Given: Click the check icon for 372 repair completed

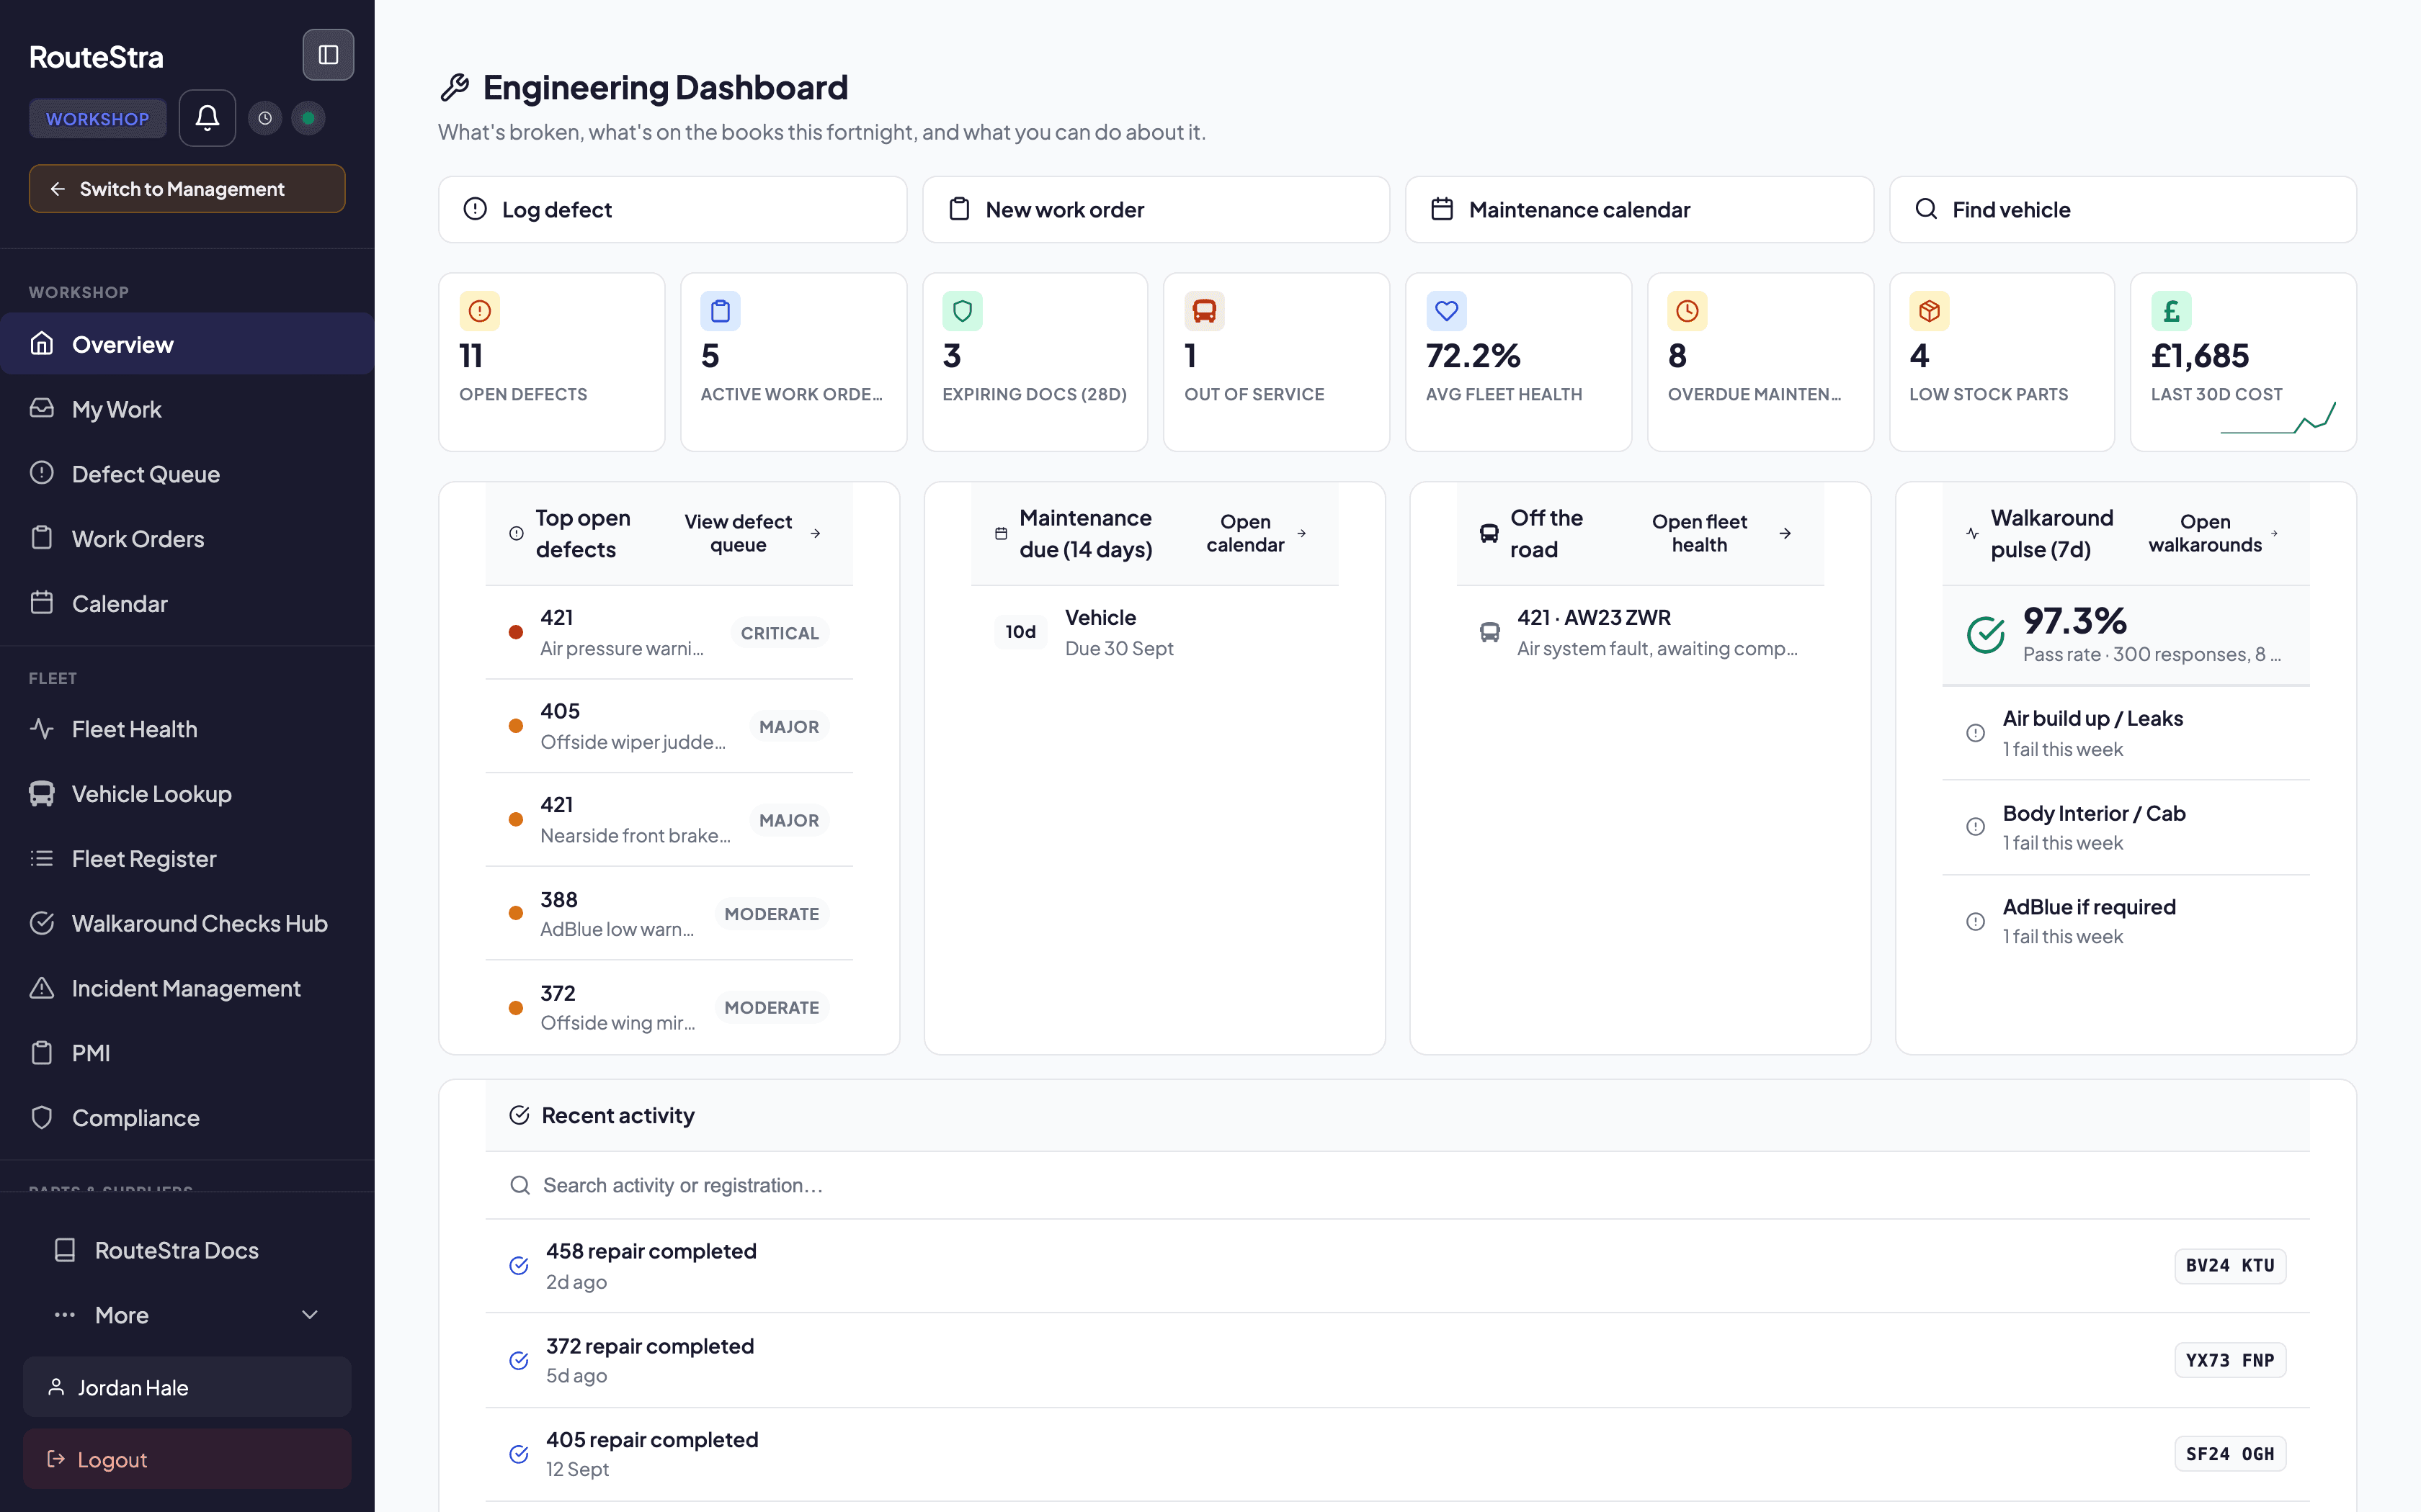Looking at the screenshot, I should [x=520, y=1360].
